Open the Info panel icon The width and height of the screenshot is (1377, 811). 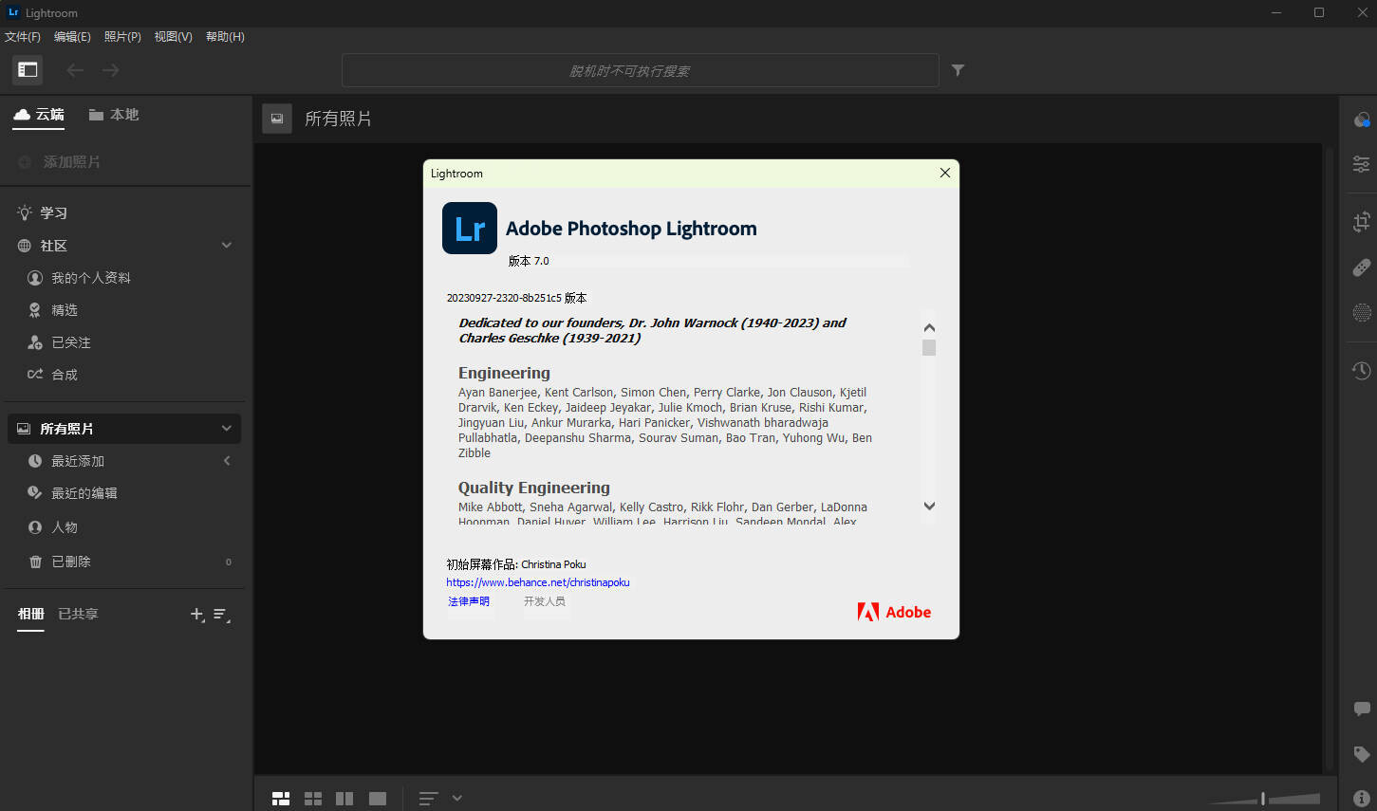(1362, 799)
